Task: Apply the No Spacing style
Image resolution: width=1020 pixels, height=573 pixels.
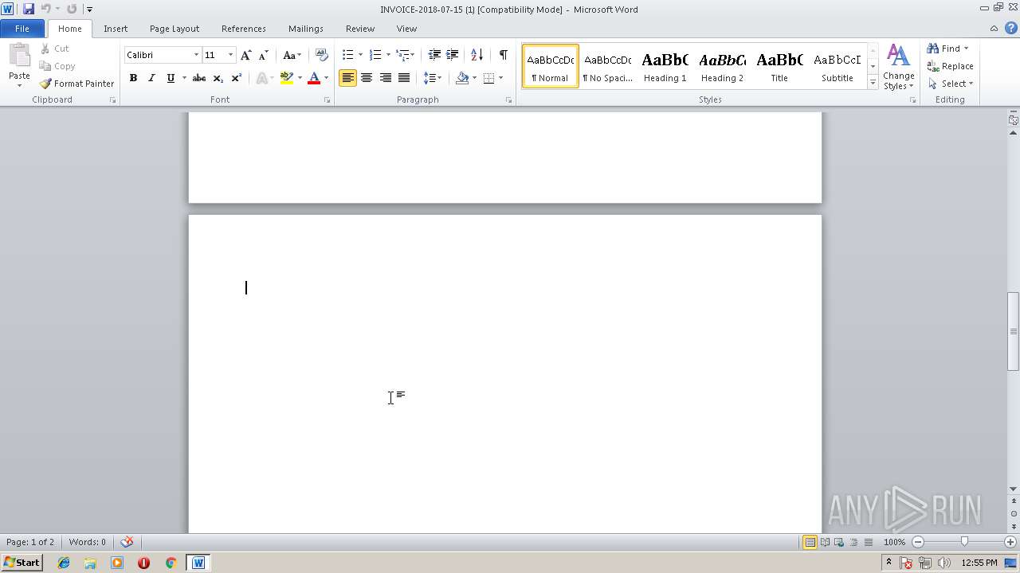Action: [x=607, y=66]
